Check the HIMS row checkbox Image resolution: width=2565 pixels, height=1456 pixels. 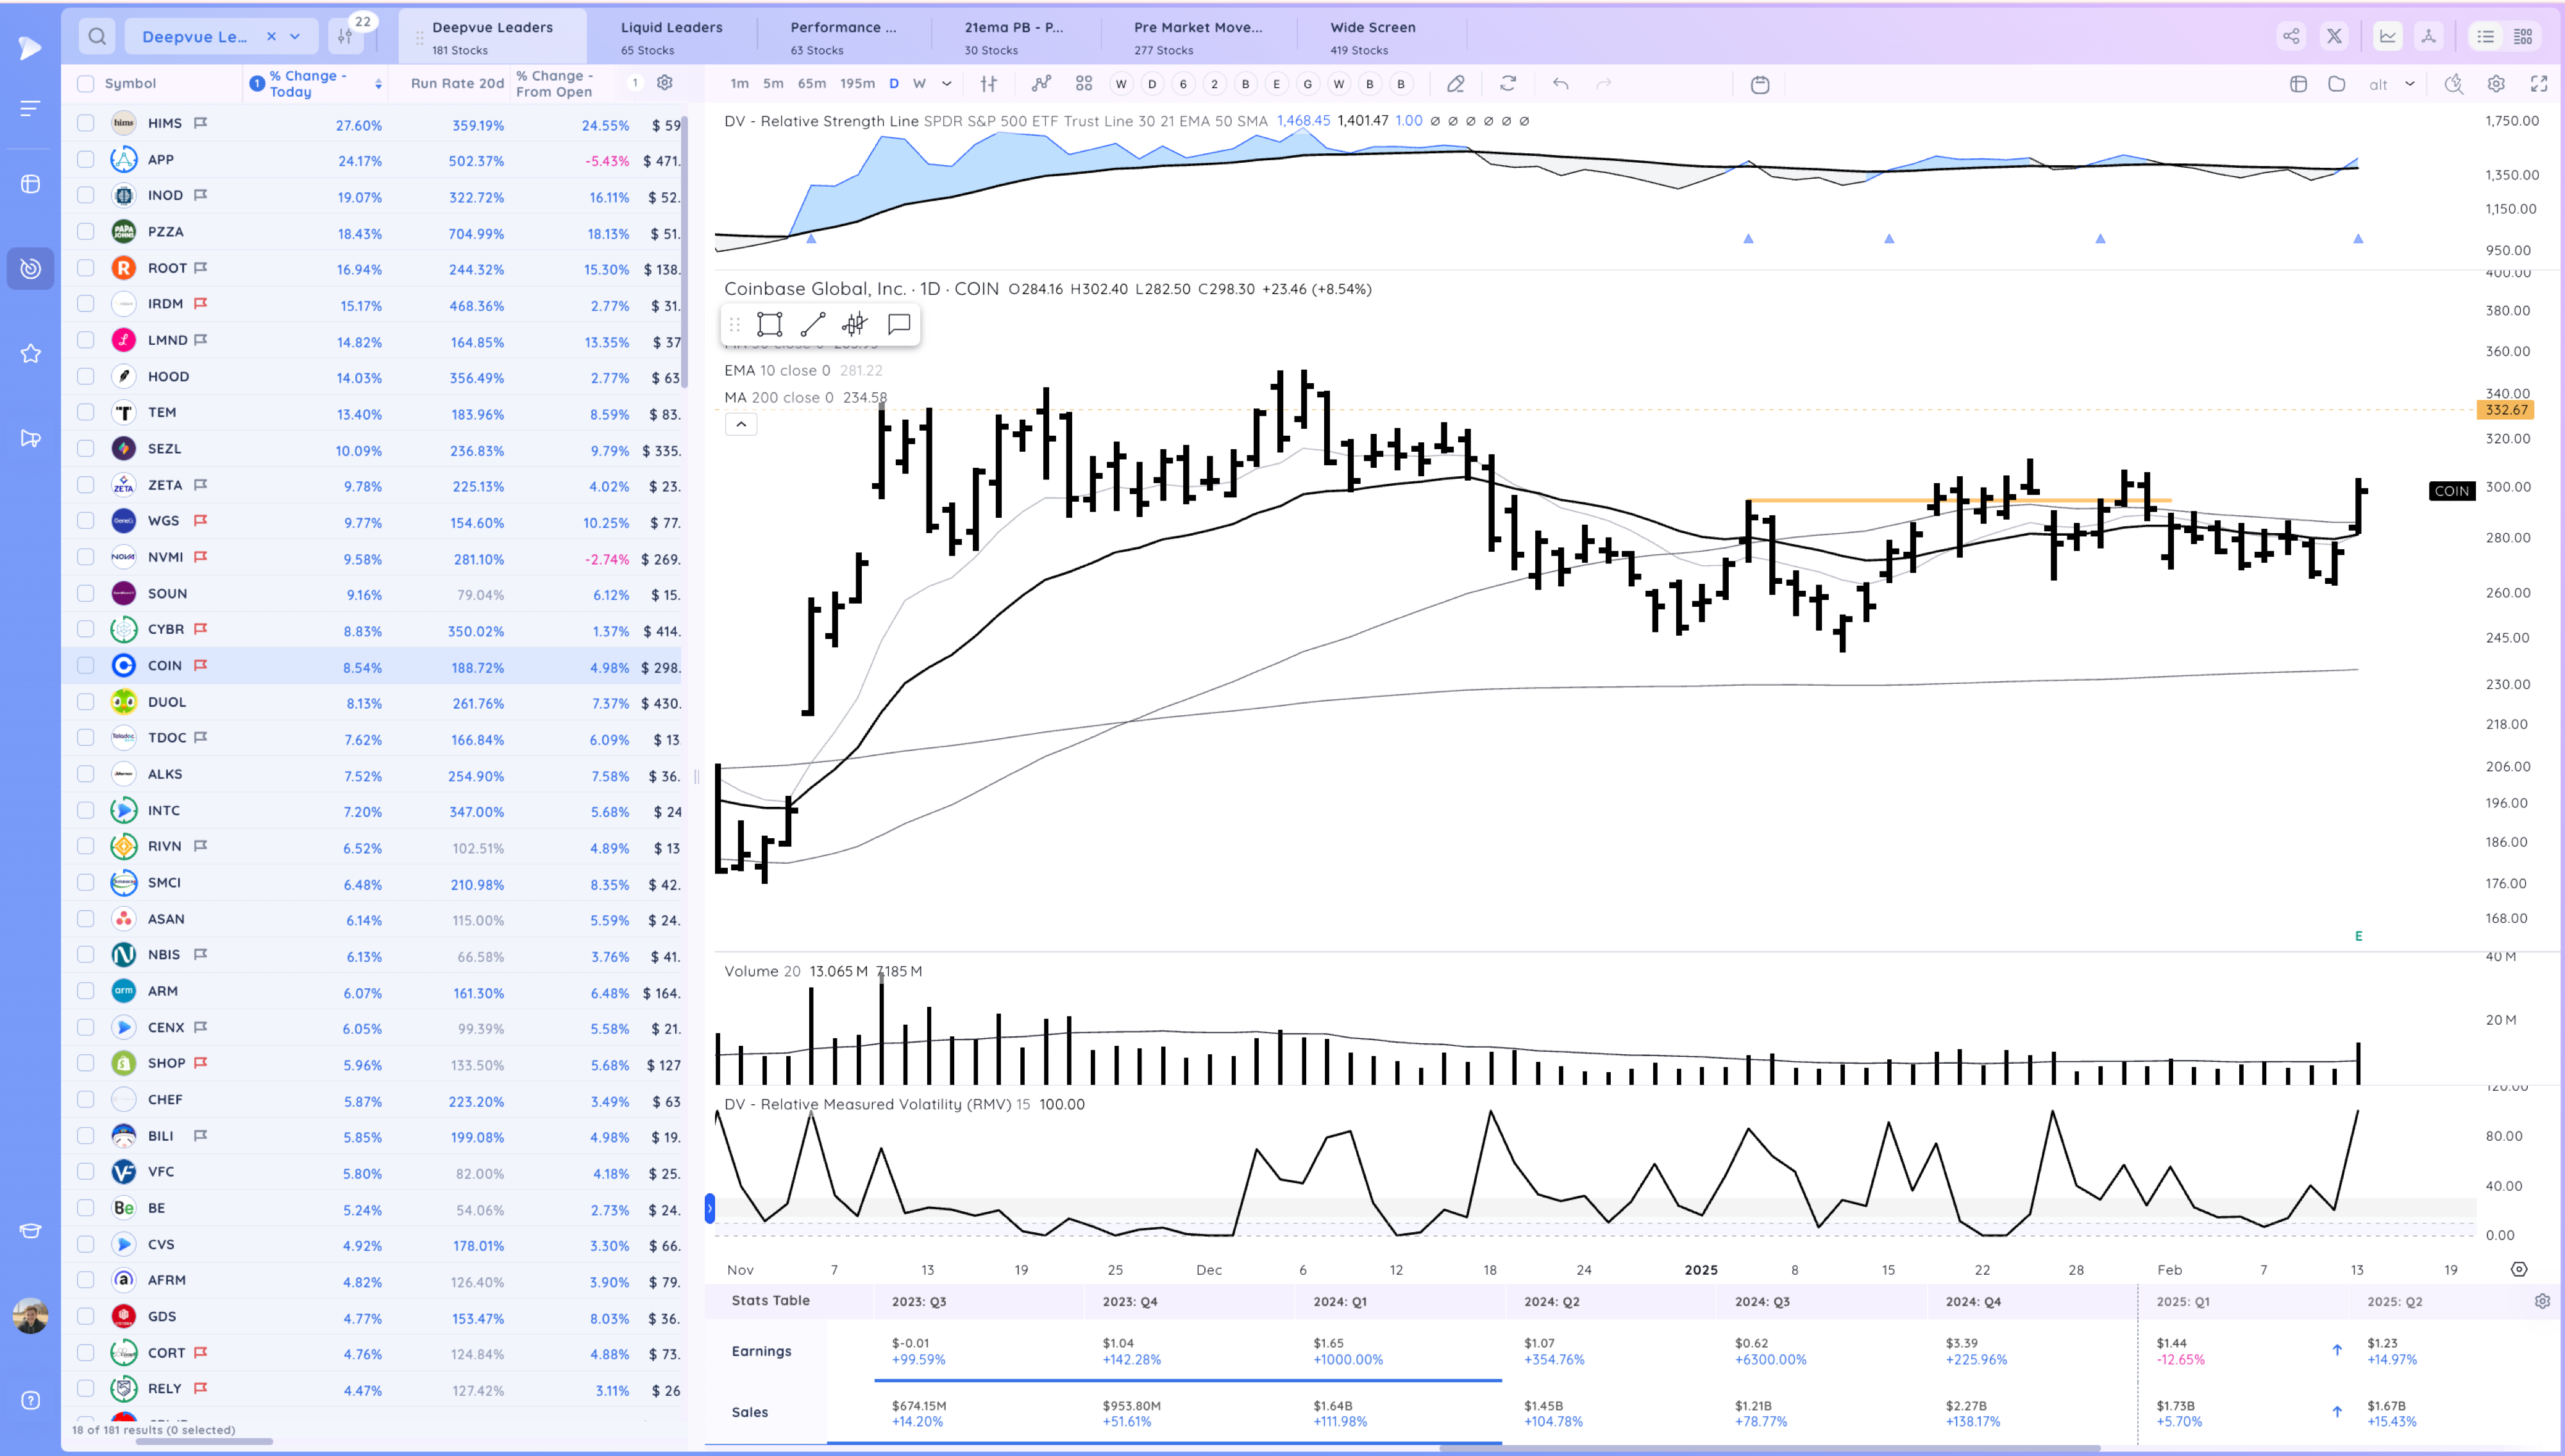tap(86, 123)
